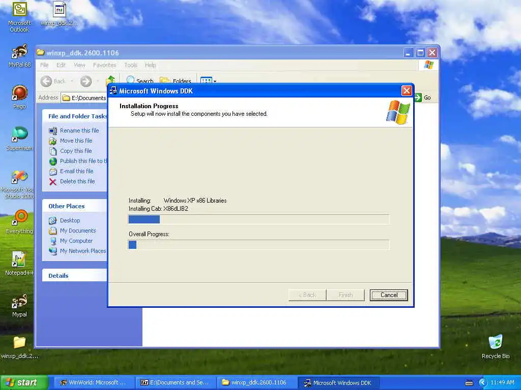Expand hidden tray icons arrow
Screen dimensions: 521x390
point(482,382)
